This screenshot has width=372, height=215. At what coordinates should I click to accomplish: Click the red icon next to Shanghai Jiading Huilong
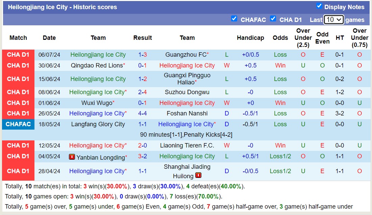click(198, 175)
